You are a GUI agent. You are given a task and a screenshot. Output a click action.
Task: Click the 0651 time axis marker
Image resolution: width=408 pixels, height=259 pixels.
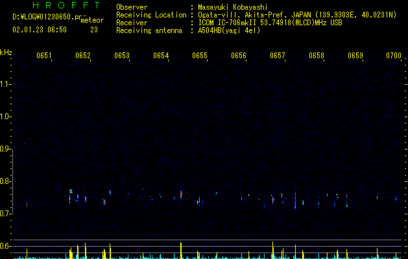(43, 56)
